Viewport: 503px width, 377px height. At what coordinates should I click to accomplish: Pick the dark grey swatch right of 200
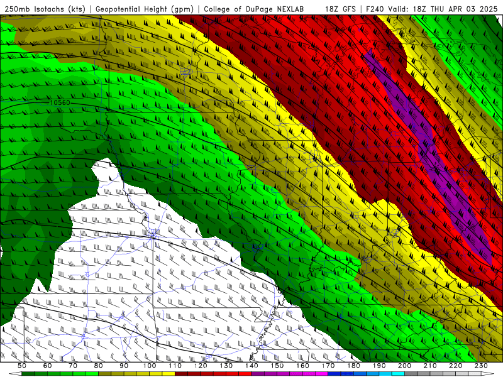pyautogui.click(x=411, y=374)
